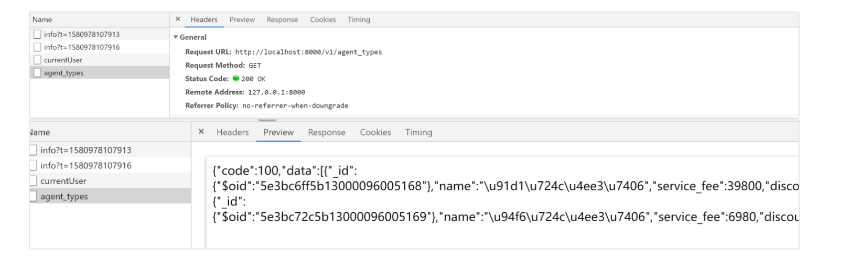The width and height of the screenshot is (861, 271).
Task: Click the file icon beside lower agent_types
Action: click(x=33, y=196)
